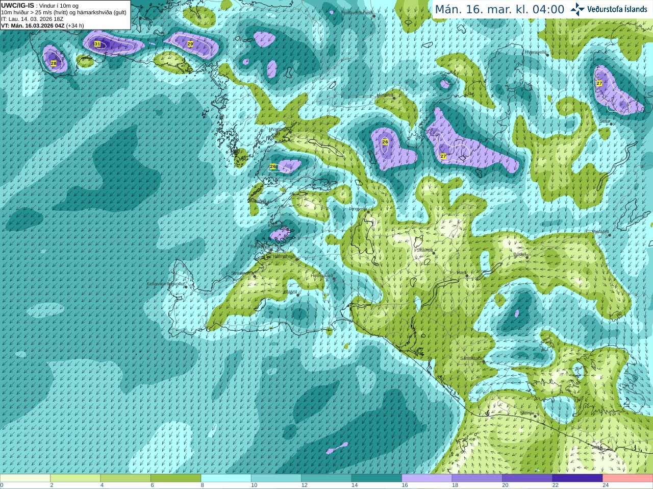The height and width of the screenshot is (489, 653).
Task: Pick the 20–22 m/s violet legend swatch
Action: click(x=528, y=478)
